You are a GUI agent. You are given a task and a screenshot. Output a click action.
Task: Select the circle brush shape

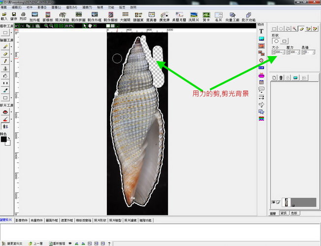[x=276, y=41]
